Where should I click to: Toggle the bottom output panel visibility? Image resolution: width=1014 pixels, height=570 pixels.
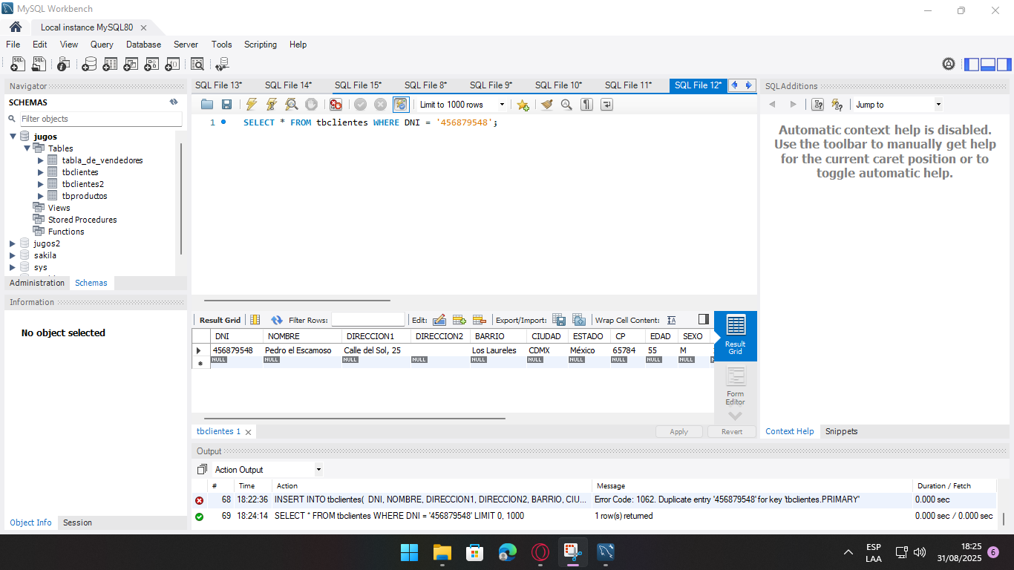click(x=988, y=65)
